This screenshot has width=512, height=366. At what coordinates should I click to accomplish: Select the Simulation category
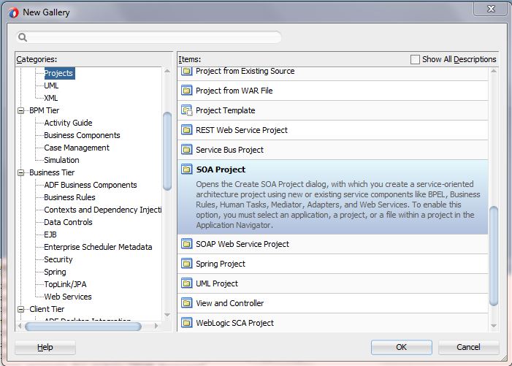coord(61,160)
